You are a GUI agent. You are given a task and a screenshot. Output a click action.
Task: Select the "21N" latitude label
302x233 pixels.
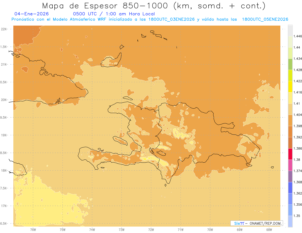[4, 64]
